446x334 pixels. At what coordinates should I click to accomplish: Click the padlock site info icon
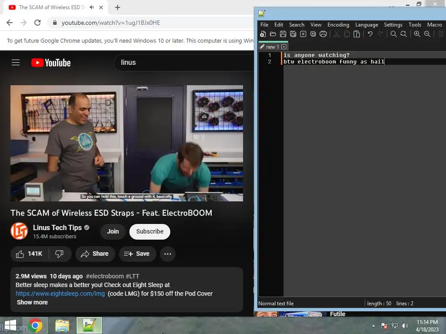pyautogui.click(x=55, y=23)
